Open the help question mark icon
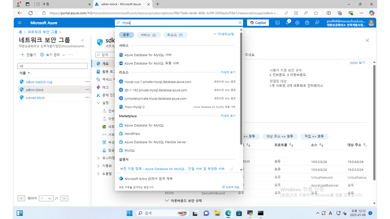This screenshot has width=390, height=219. click(307, 23)
